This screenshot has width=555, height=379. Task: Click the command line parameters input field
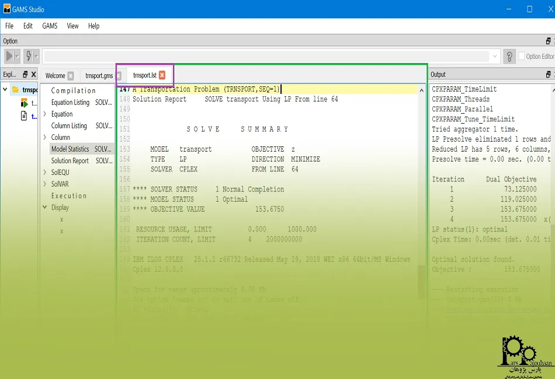click(266, 56)
